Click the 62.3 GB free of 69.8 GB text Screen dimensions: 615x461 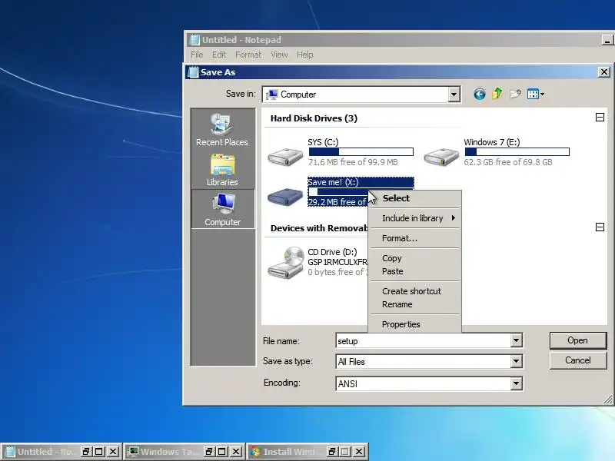(x=508, y=162)
